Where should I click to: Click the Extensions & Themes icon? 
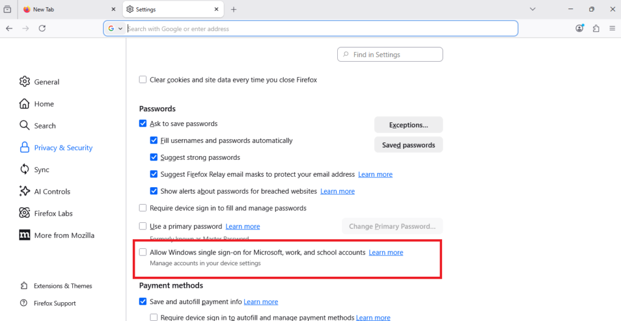click(x=24, y=285)
